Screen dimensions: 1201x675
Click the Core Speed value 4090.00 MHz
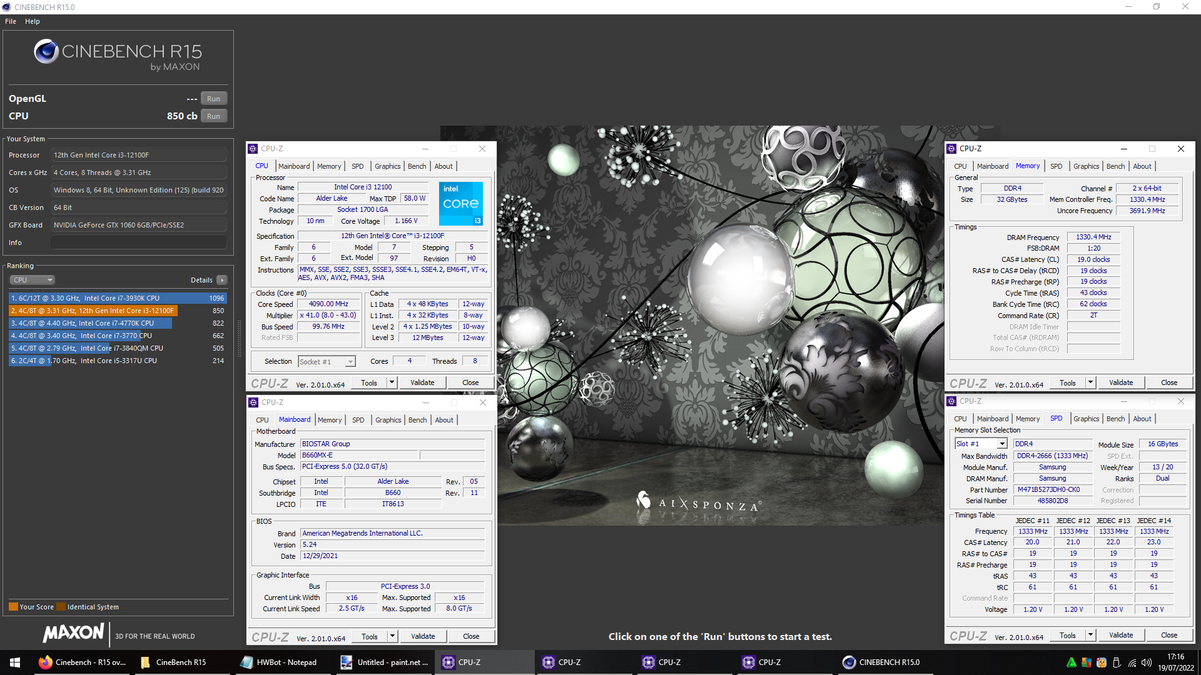pyautogui.click(x=328, y=304)
